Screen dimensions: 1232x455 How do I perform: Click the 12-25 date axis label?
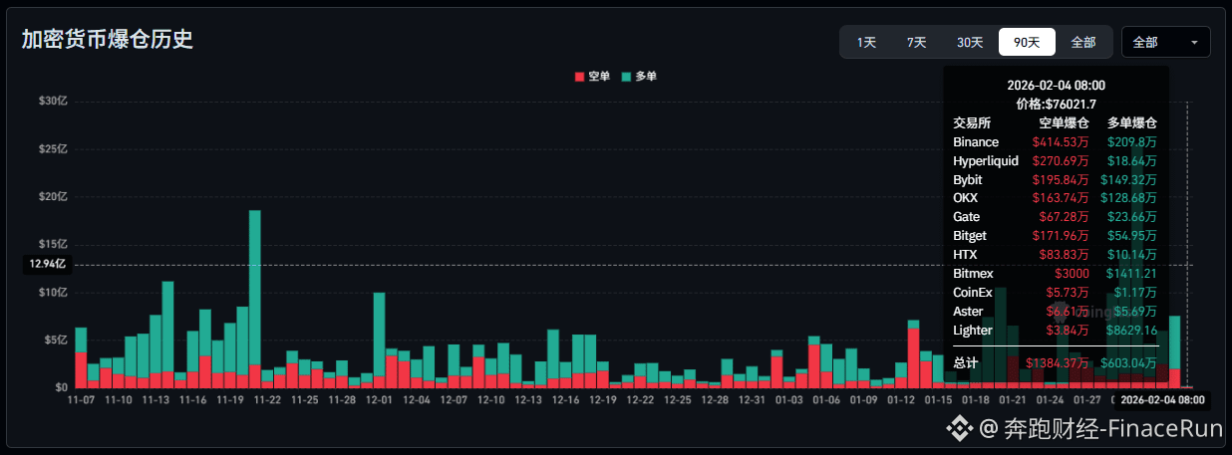click(677, 399)
